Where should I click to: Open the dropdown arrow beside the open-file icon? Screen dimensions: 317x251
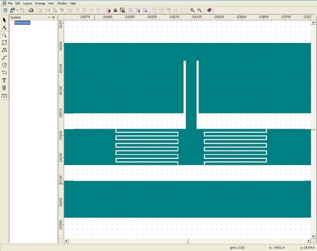click(x=17, y=10)
